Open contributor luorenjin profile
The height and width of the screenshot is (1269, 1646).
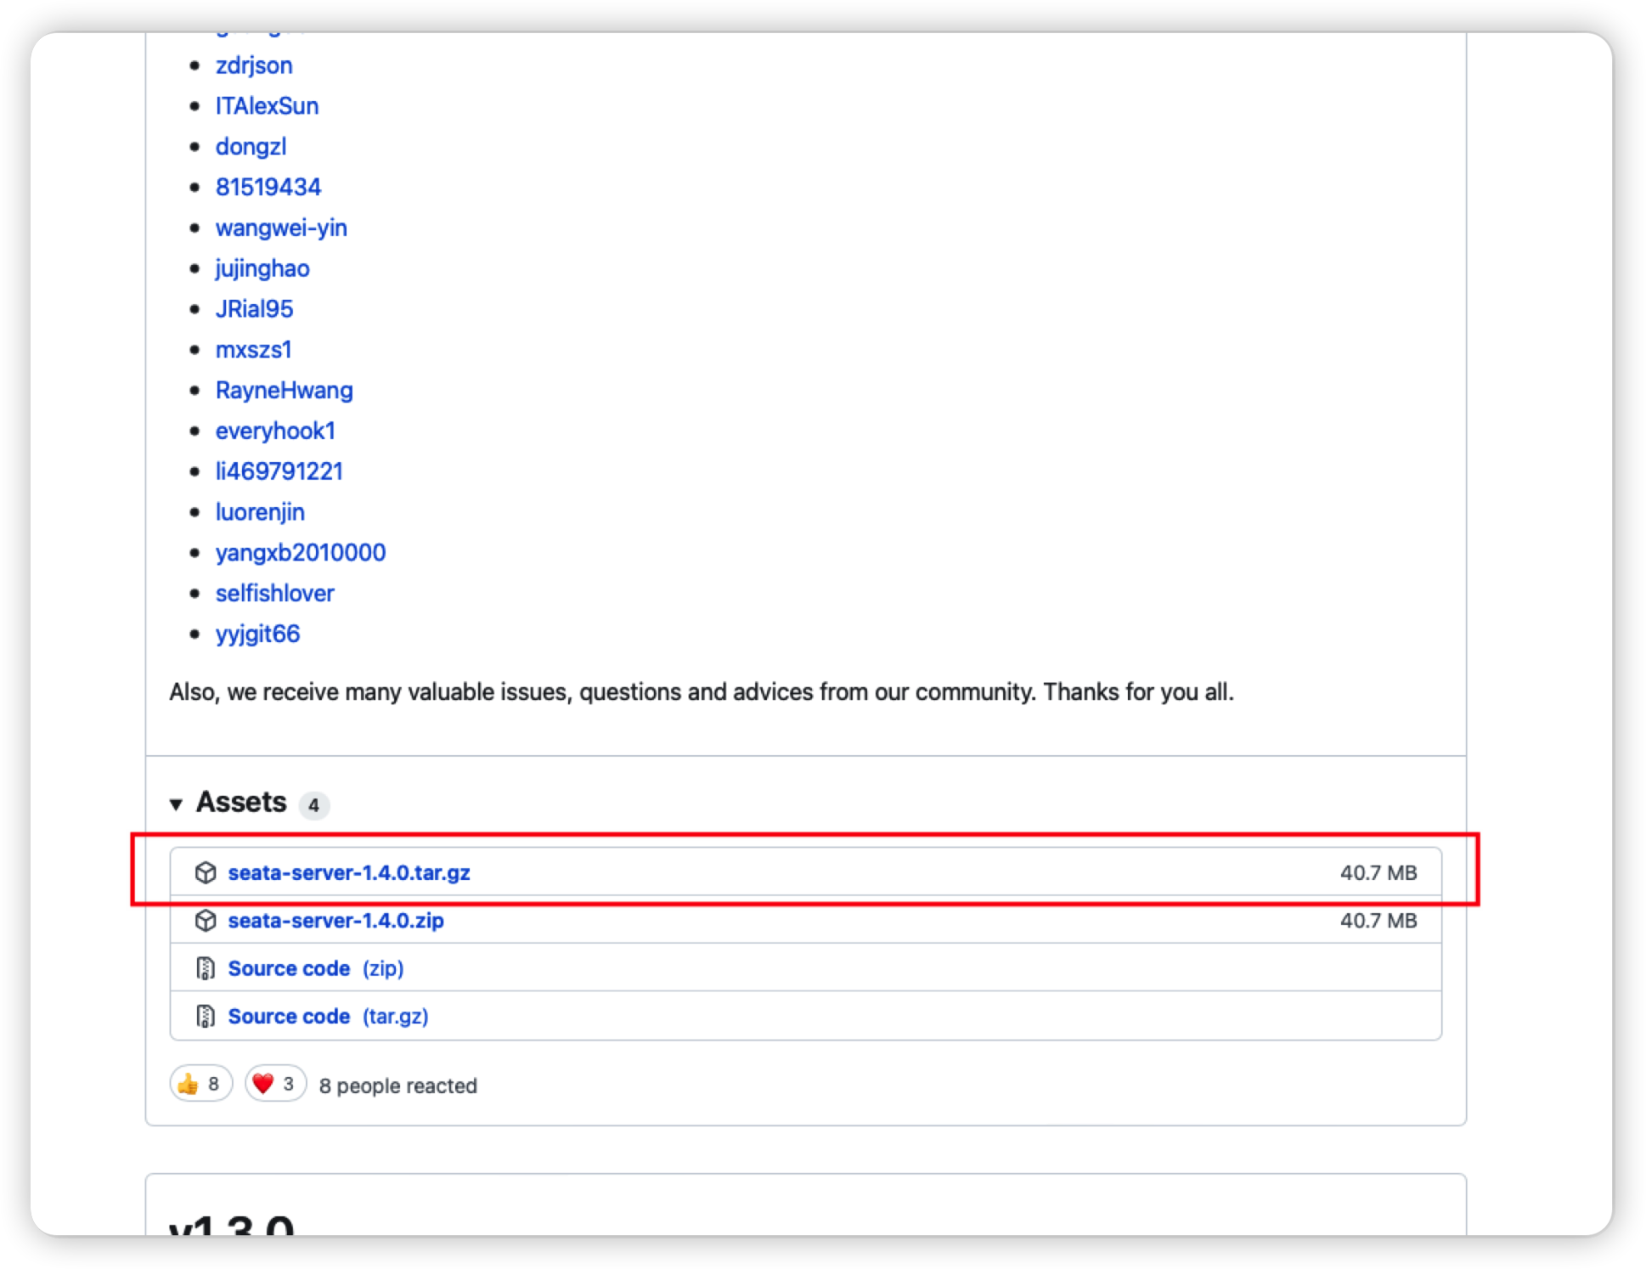pyautogui.click(x=260, y=512)
